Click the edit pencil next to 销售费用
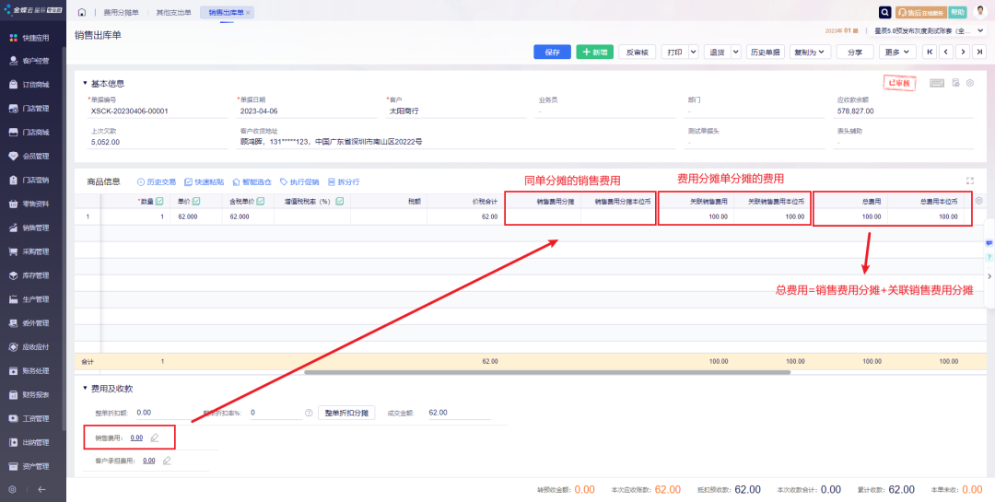995x502 pixels. [155, 438]
